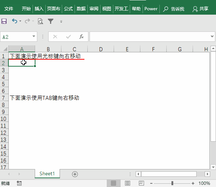Click the vertical scrollbar down arrow

[213, 167]
